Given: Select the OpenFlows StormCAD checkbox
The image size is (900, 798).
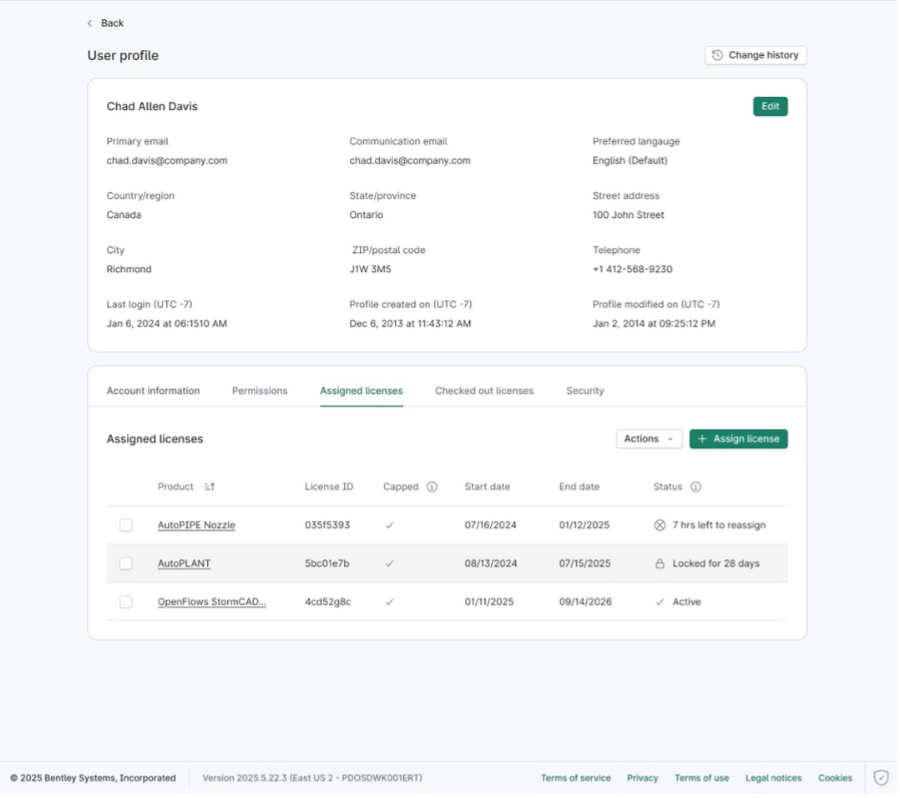Looking at the screenshot, I should [x=126, y=601].
